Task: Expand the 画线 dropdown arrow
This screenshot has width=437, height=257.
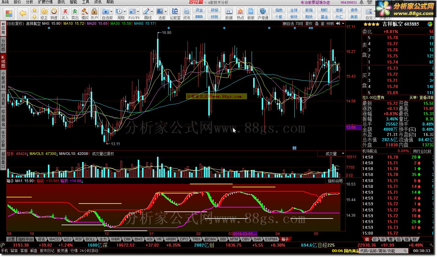Action: [x=152, y=12]
